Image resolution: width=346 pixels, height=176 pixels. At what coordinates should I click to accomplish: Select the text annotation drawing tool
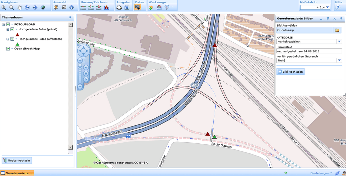click(107, 7)
